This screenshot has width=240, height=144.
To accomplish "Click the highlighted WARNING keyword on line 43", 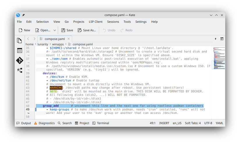I will pos(56,88).
